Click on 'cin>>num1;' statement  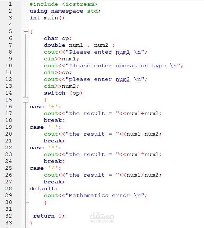pyautogui.click(x=61, y=59)
